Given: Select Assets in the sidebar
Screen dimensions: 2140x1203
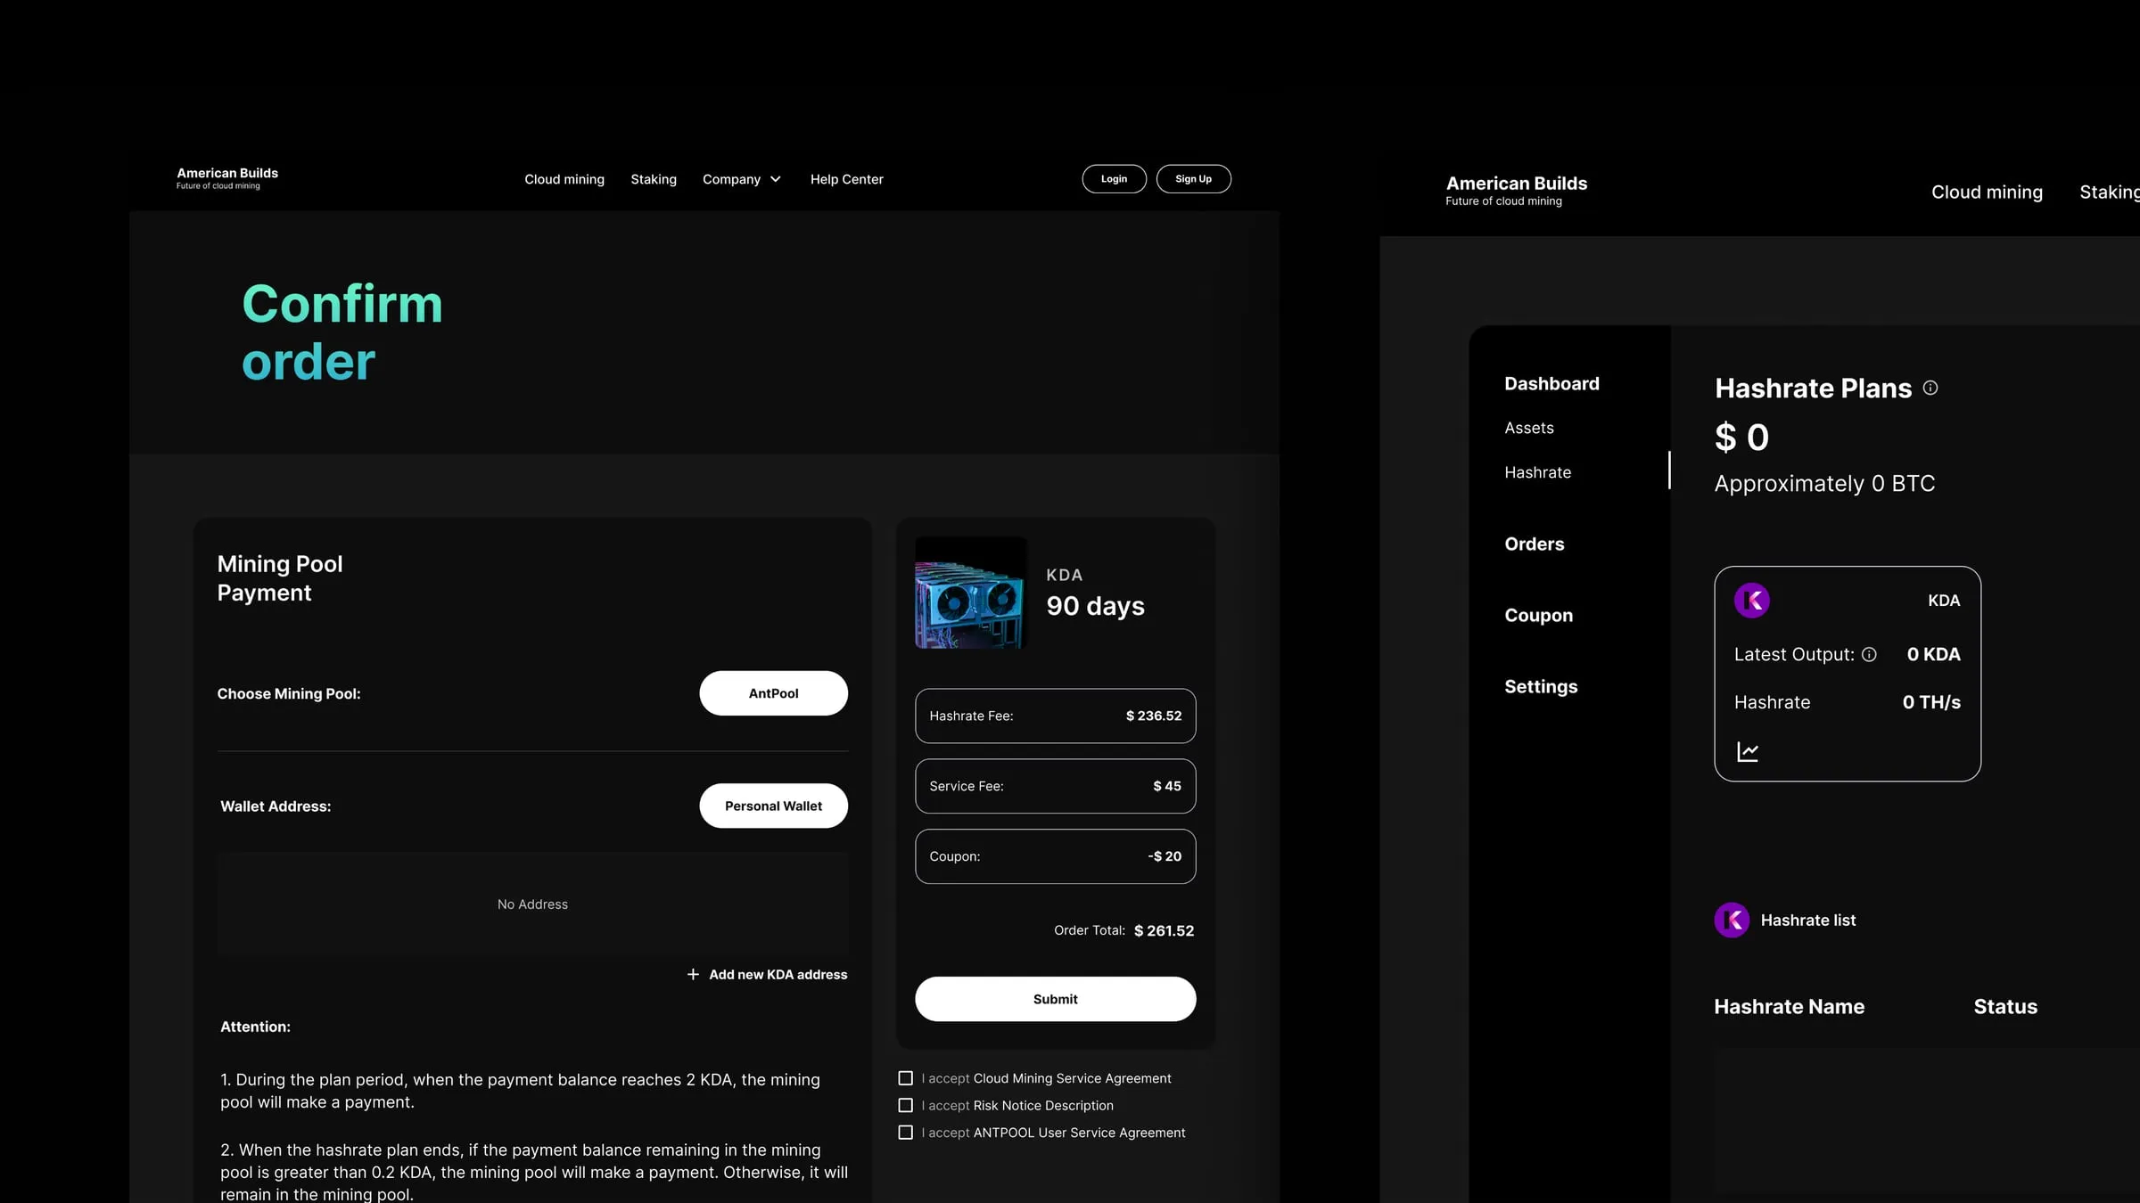Looking at the screenshot, I should coord(1529,428).
